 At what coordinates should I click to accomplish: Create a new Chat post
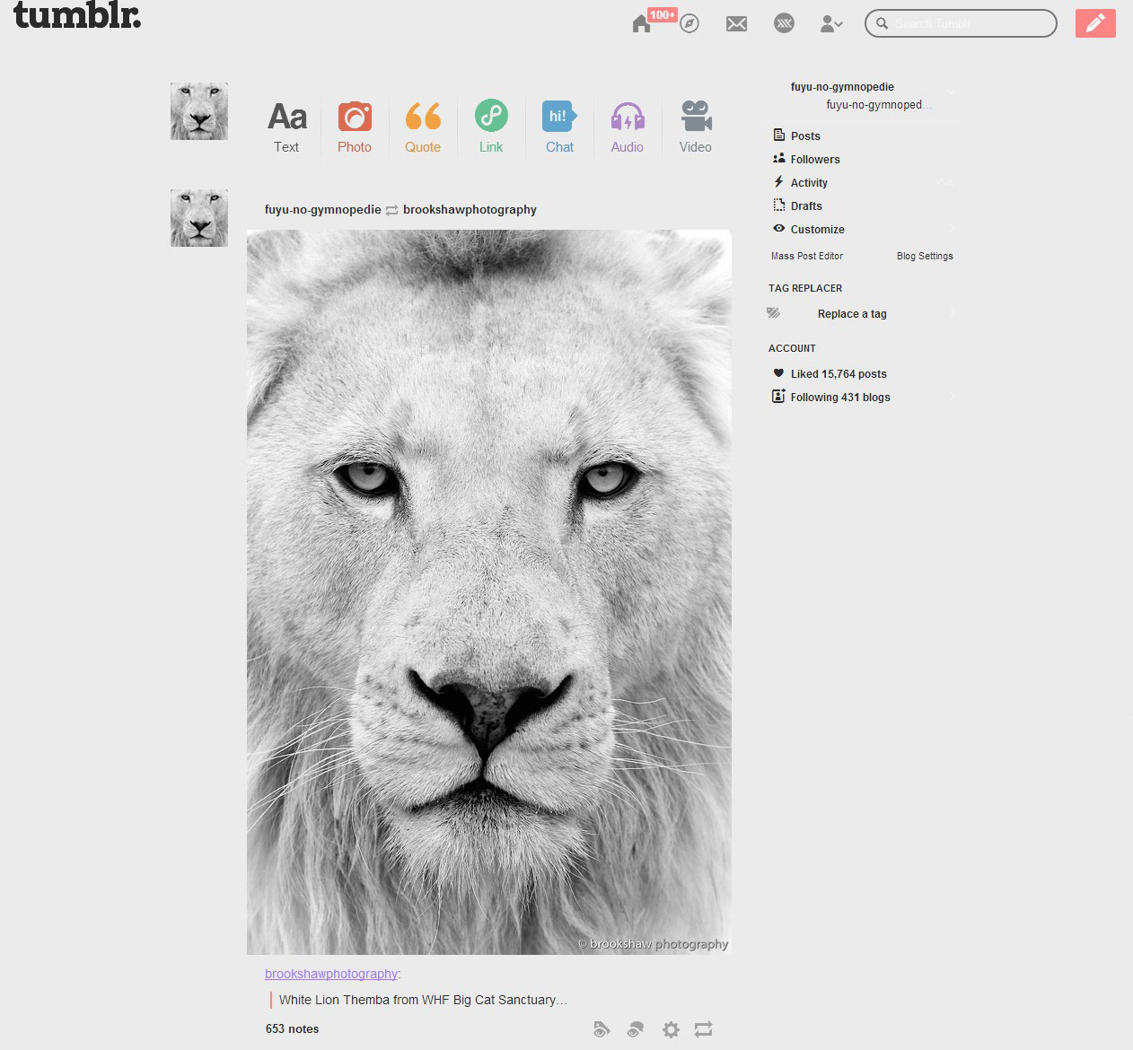pyautogui.click(x=559, y=127)
